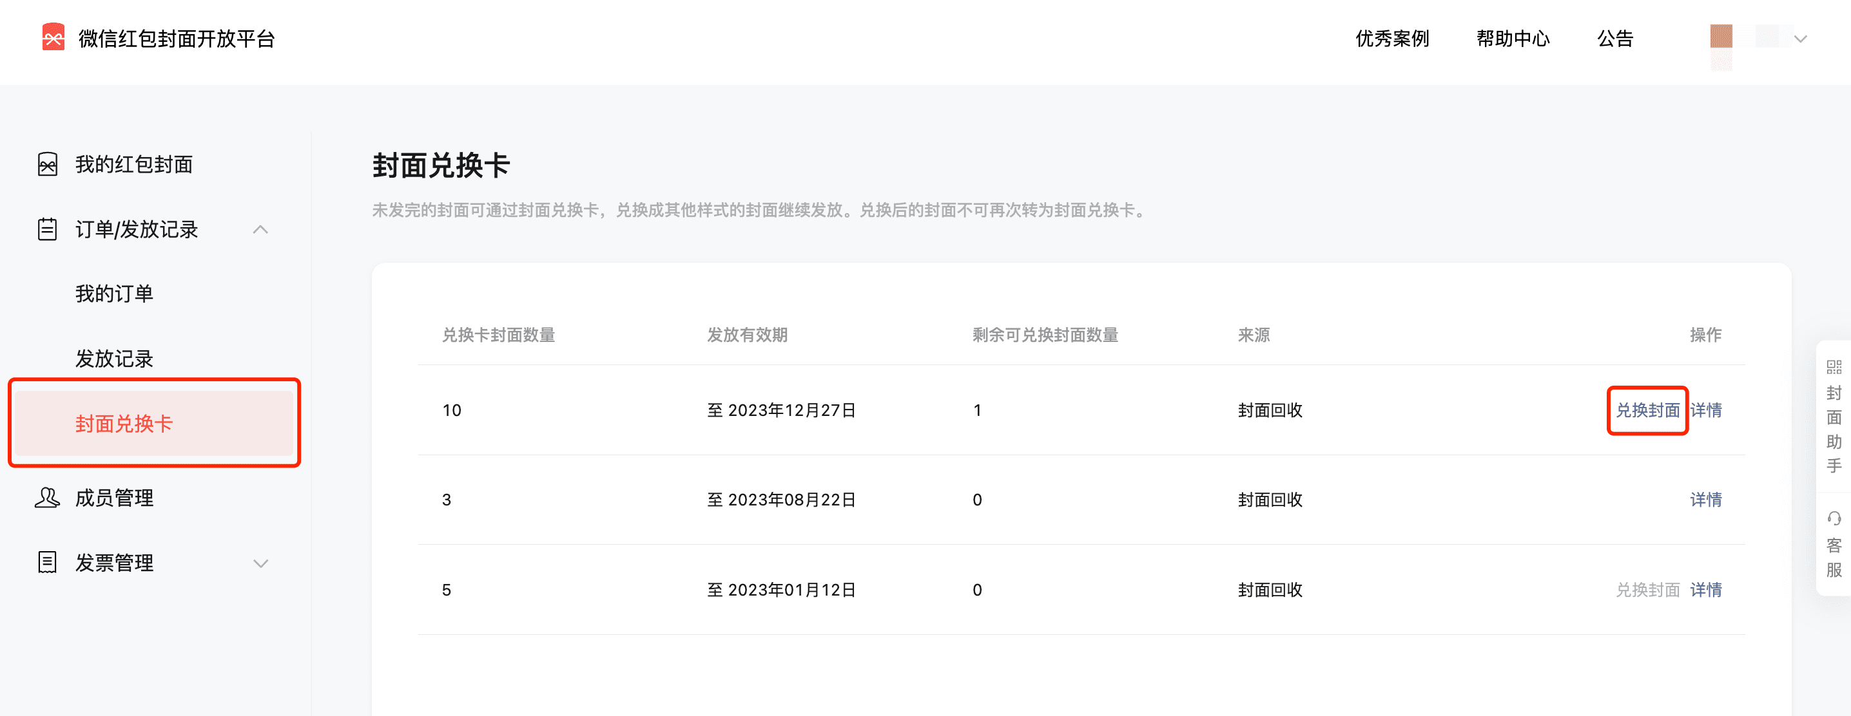Open 详情 for the 2023年01月12日 row
The width and height of the screenshot is (1851, 716).
1705,590
